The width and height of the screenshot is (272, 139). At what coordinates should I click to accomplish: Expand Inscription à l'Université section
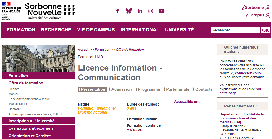[x=39, y=121]
